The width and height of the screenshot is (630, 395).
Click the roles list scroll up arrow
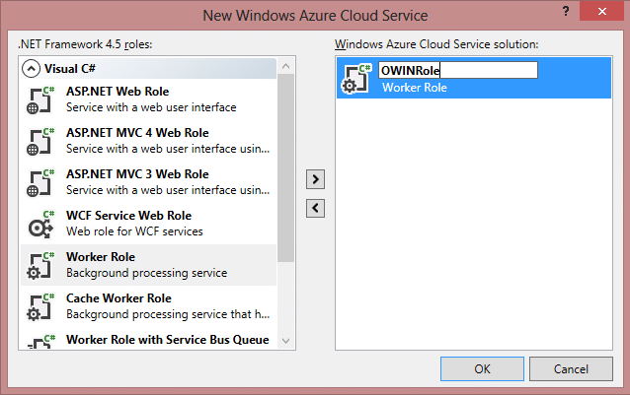pos(285,66)
